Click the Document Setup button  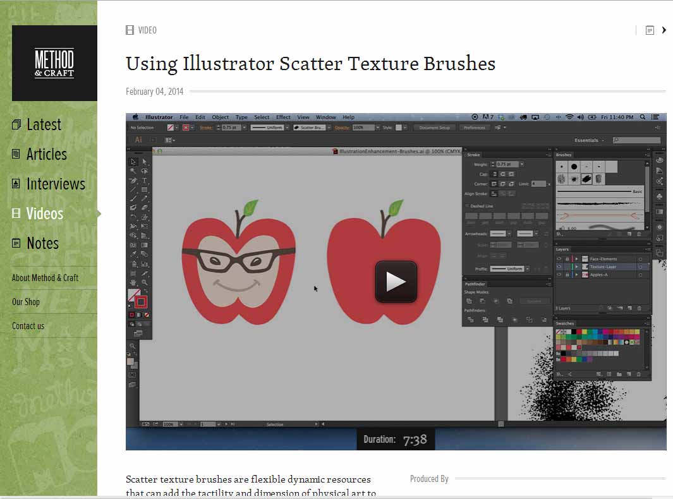435,128
